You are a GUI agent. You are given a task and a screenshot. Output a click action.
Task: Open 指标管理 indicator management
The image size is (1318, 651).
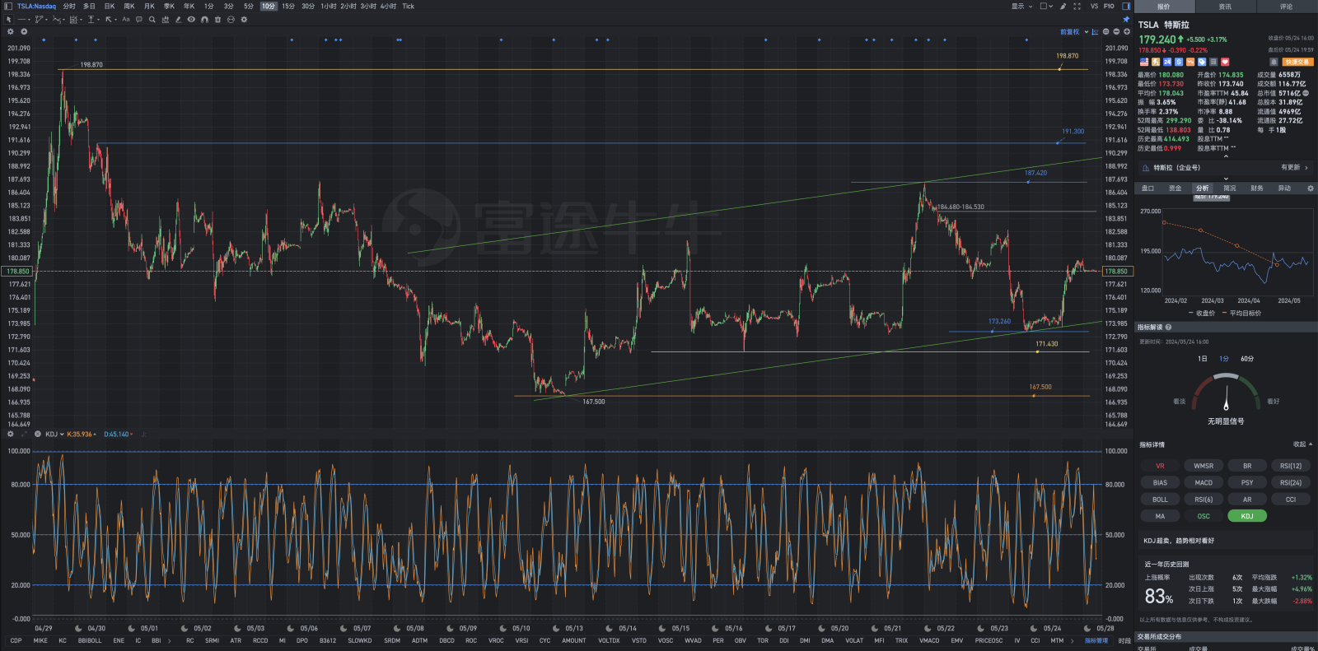(x=1096, y=640)
